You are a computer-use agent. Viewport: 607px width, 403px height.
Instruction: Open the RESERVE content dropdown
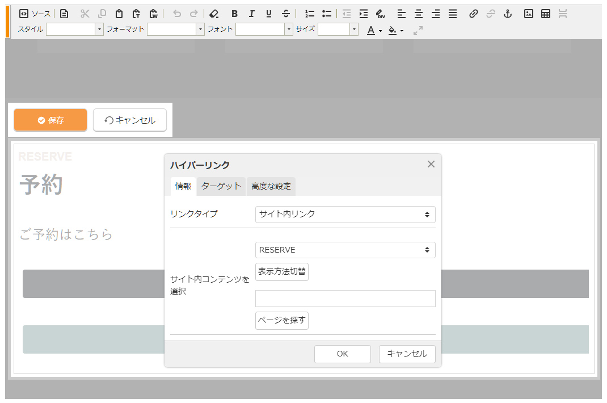pos(345,250)
